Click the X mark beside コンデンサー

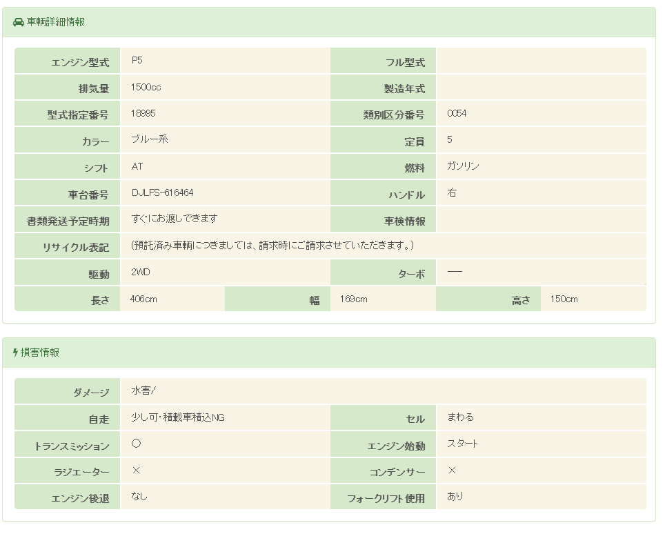pos(452,471)
